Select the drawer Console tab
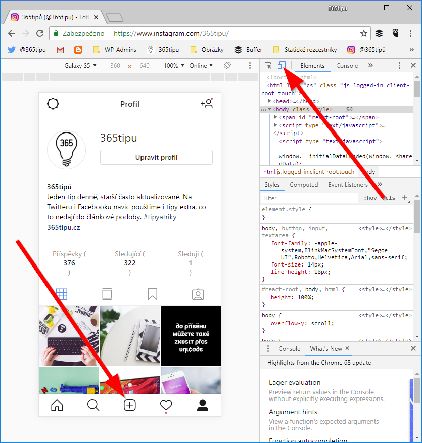The width and height of the screenshot is (422, 443). [289, 348]
